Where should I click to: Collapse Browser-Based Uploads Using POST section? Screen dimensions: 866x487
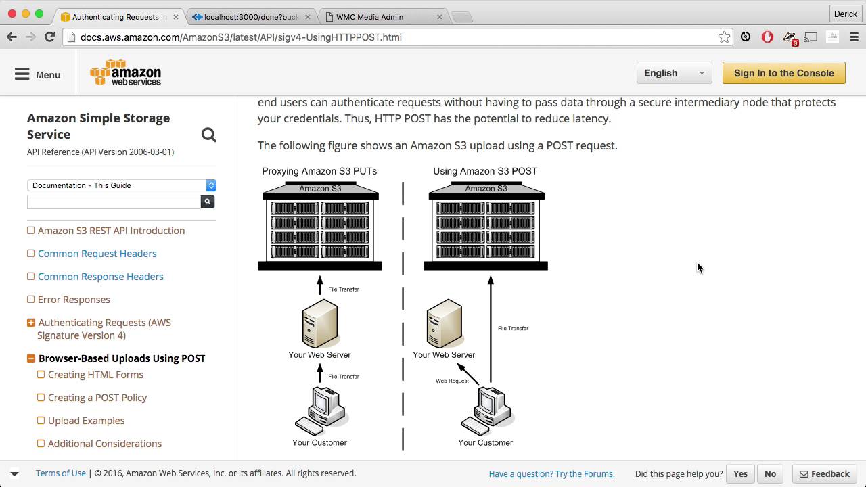point(31,358)
